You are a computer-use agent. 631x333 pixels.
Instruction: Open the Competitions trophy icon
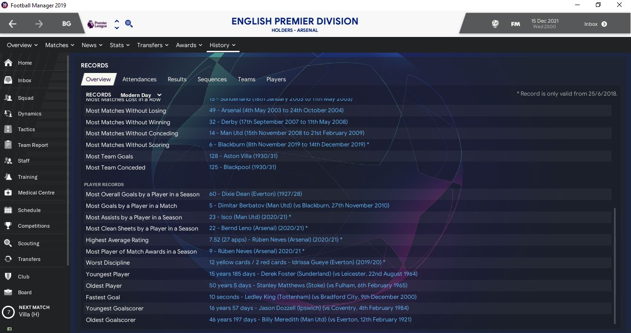click(x=8, y=226)
